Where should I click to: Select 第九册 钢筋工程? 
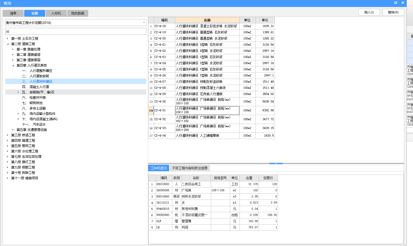click(23, 167)
